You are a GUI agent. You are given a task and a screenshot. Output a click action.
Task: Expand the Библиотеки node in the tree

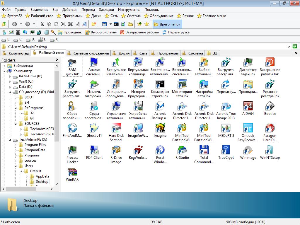5,66
